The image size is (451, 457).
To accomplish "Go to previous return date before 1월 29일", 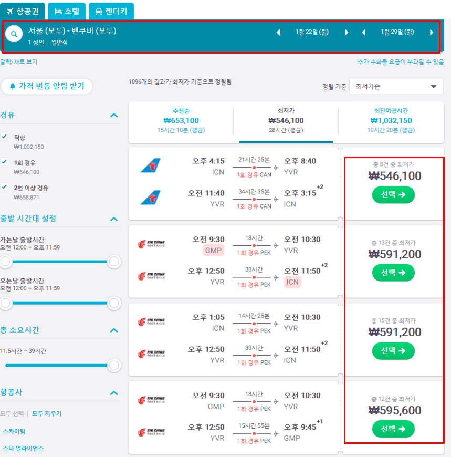I will [363, 33].
